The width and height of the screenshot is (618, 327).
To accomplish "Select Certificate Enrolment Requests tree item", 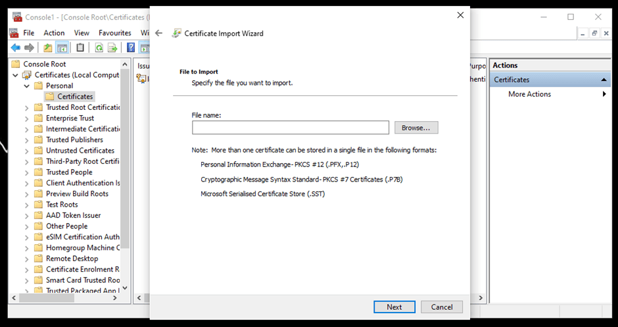I will [82, 269].
